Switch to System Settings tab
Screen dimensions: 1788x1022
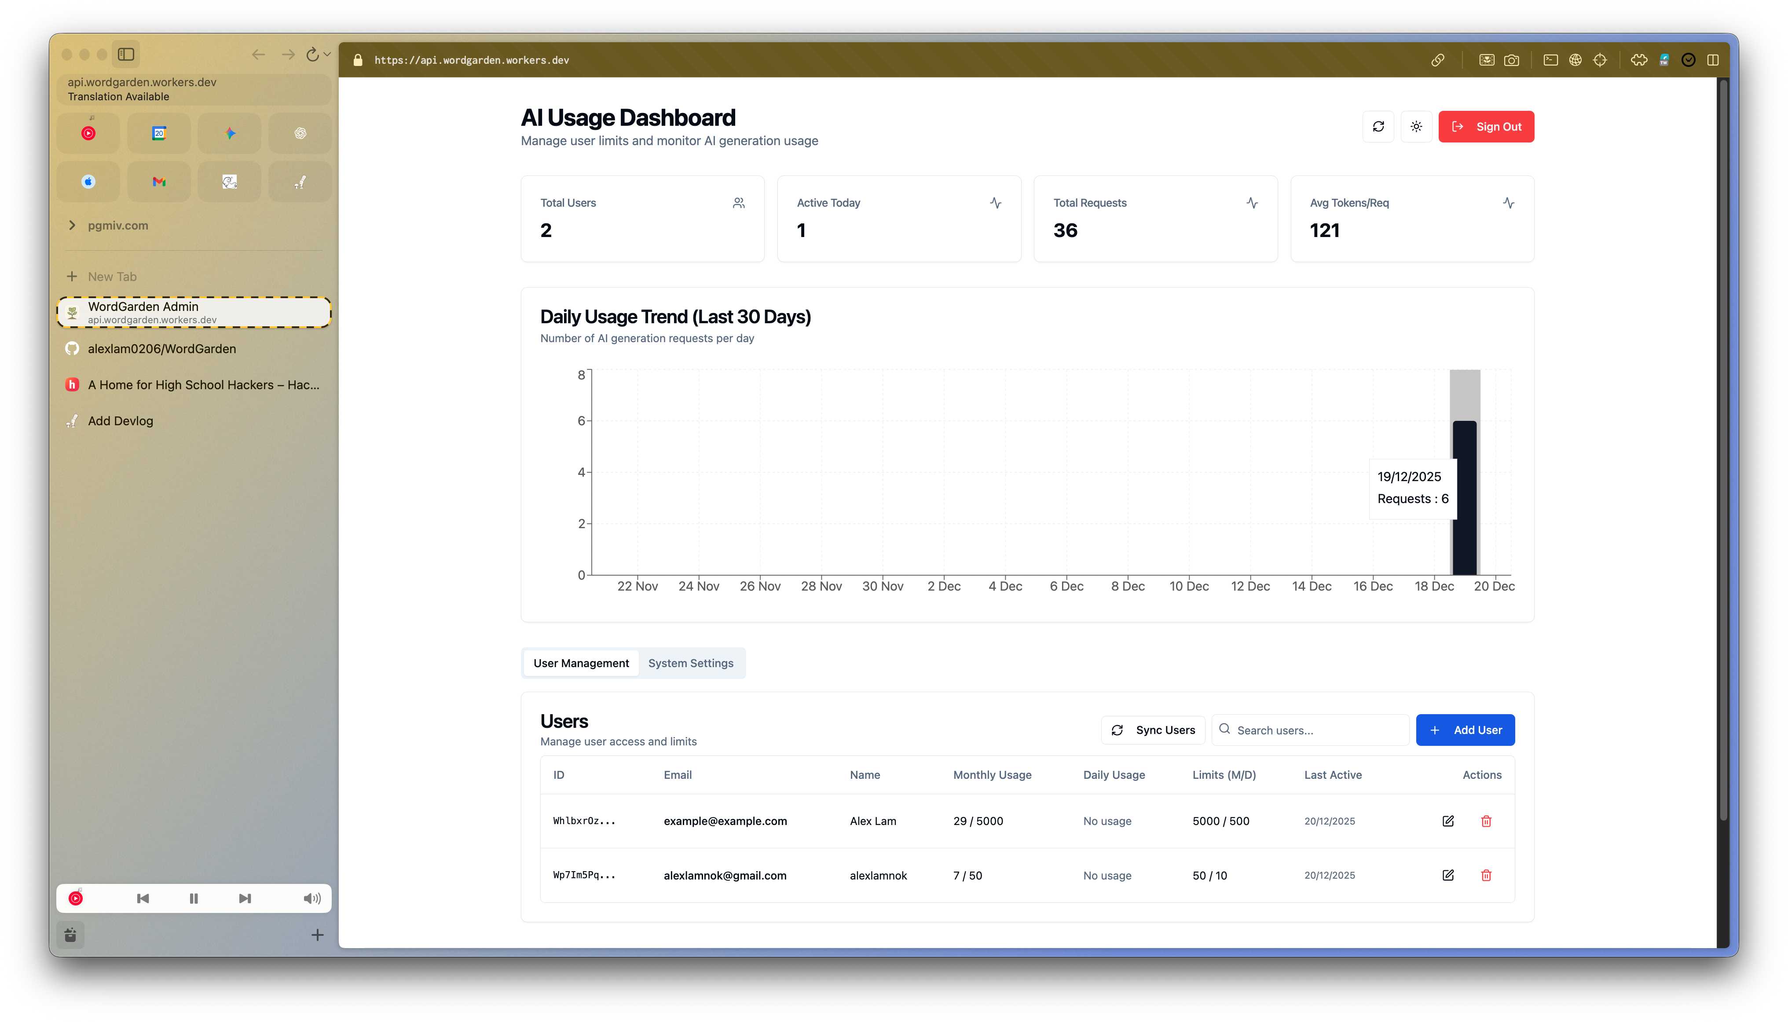coord(690,663)
